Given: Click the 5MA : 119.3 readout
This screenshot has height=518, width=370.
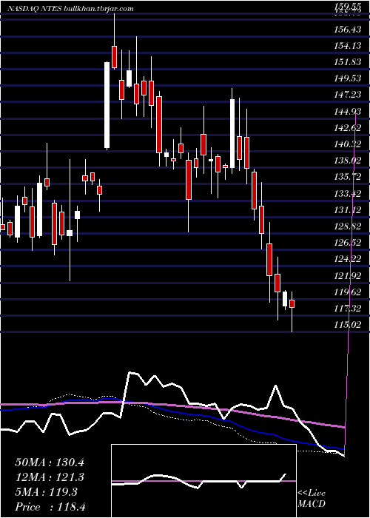Looking at the screenshot, I should pos(46,492).
